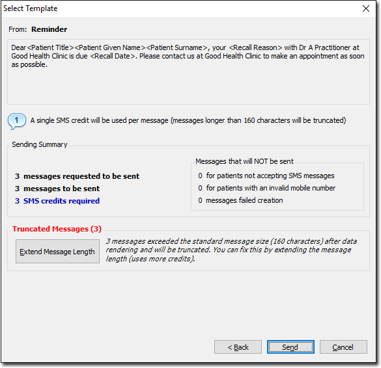The width and height of the screenshot is (381, 368).
Task: Click the Truncated Messages (3) heading
Action: point(57,229)
